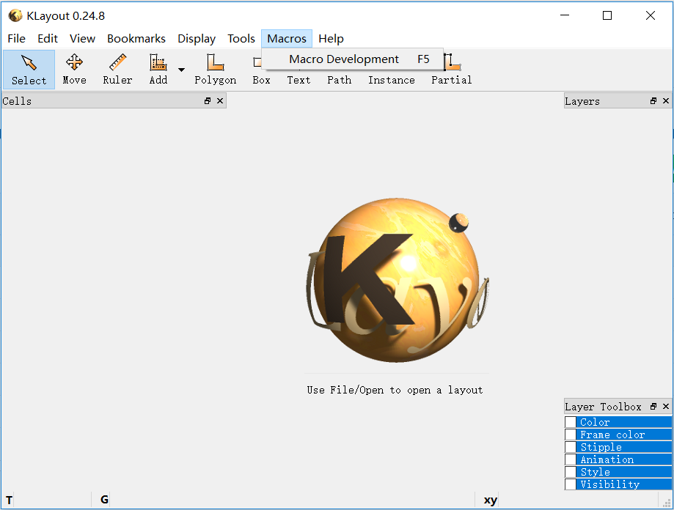Activate the Ruler tool
Screen dimensions: 674x510
[x=117, y=69]
